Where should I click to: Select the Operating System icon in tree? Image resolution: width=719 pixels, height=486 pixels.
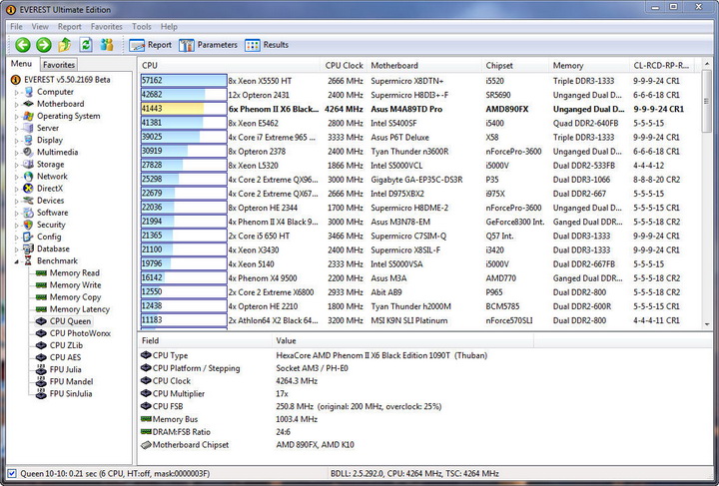29,116
